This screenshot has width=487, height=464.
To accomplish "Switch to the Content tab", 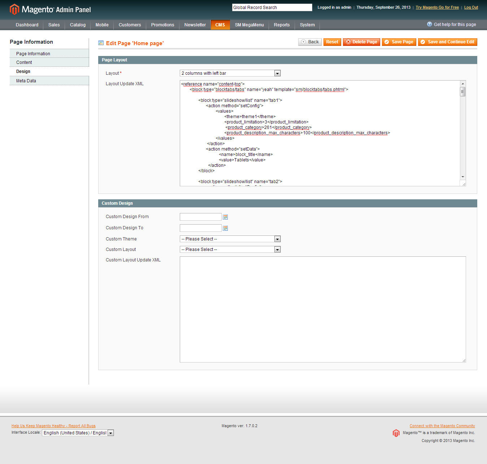I will [49, 62].
